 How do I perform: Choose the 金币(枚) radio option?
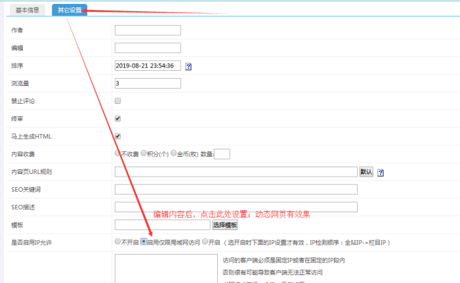(174, 153)
